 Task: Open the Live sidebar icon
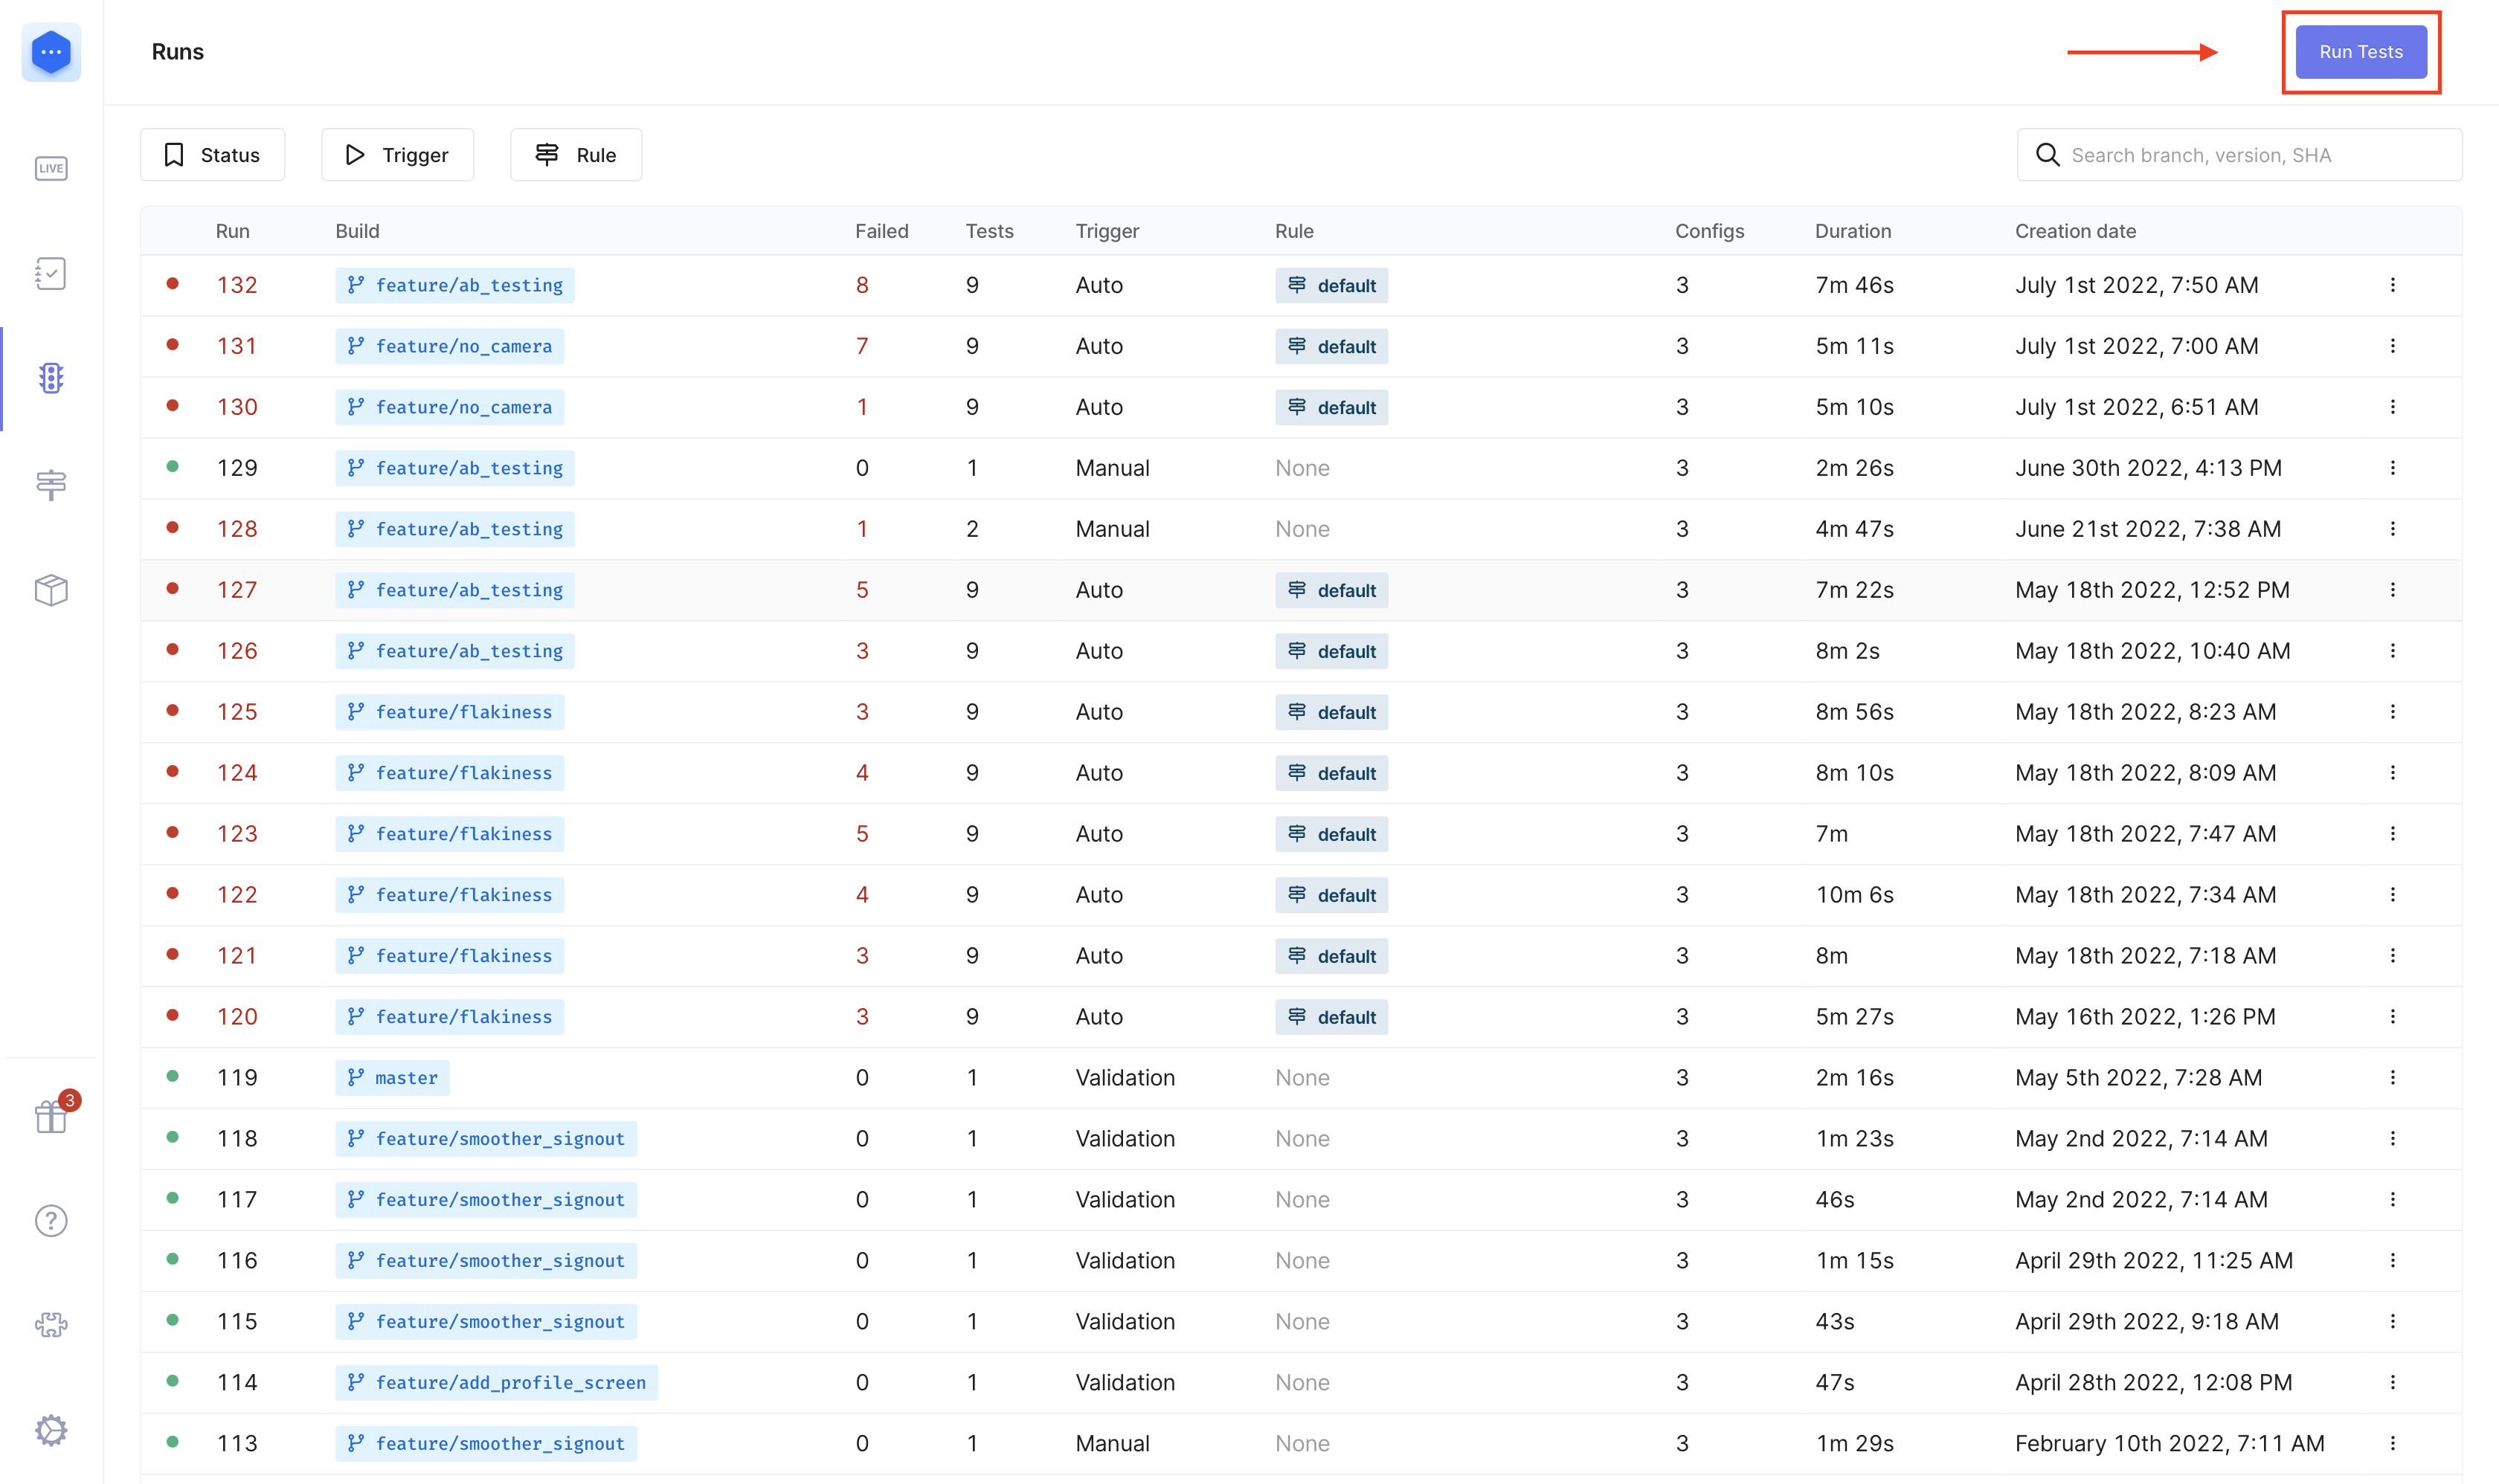[x=51, y=168]
